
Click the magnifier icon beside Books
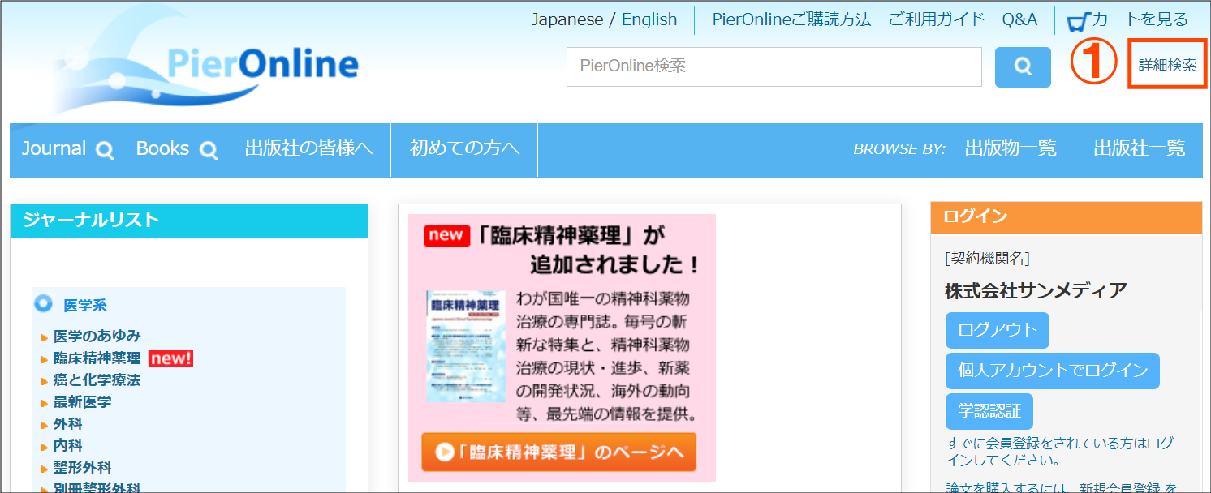point(209,150)
